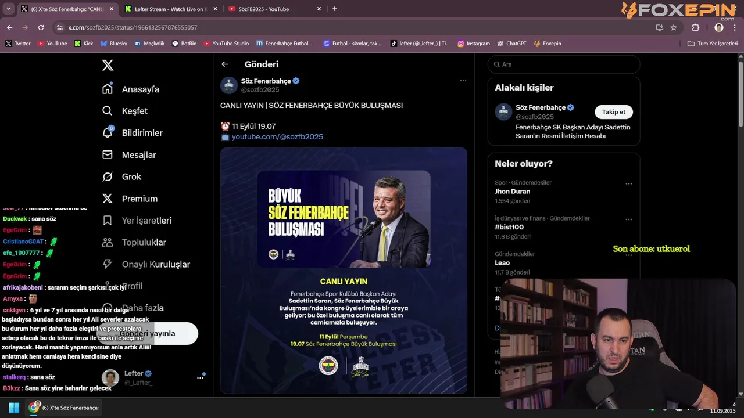The image size is (744, 418).
Task: Click browser back button
Action: point(9,27)
